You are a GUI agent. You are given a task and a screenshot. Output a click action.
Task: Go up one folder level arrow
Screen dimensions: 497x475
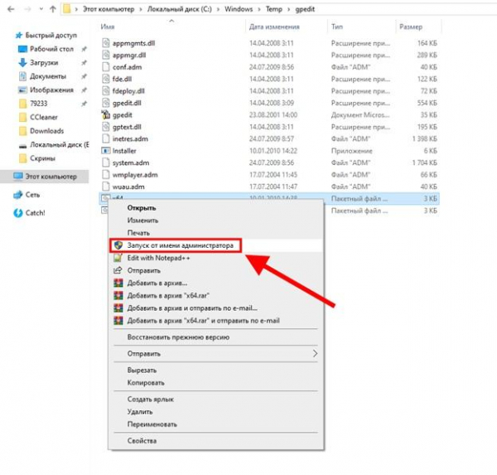click(53, 9)
